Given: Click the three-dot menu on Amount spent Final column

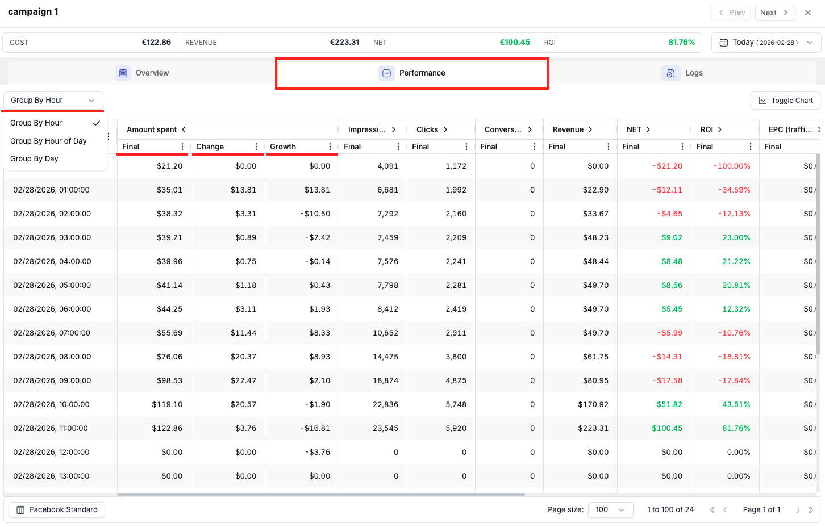Looking at the screenshot, I should pyautogui.click(x=182, y=147).
